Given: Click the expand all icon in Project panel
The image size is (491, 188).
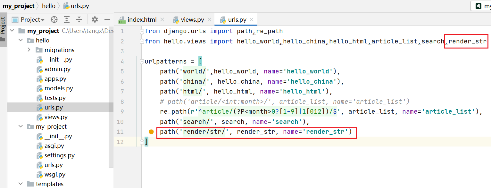Looking at the screenshot, I should coord(67,19).
